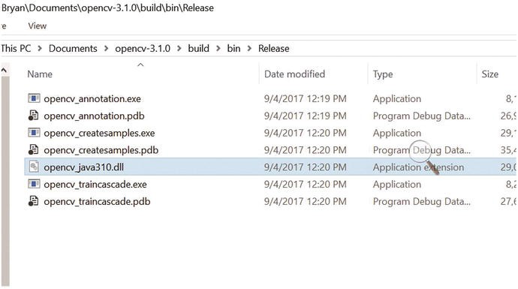Select the opencv_annotation.pdb file icon
This screenshot has width=518, height=289.
[x=33, y=116]
